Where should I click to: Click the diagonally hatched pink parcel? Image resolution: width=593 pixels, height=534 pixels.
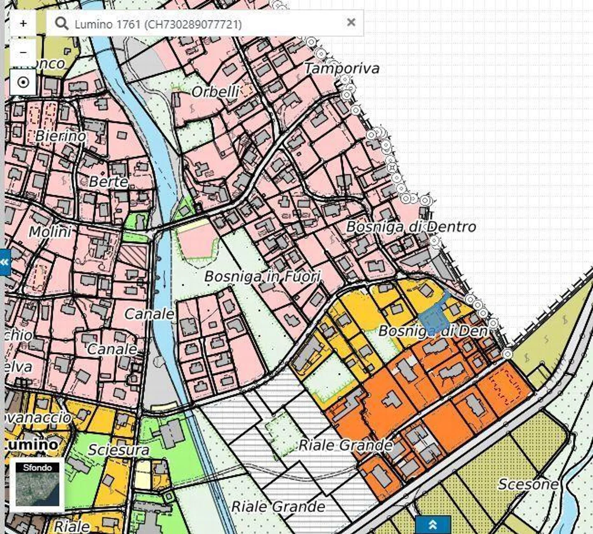coord(133,255)
